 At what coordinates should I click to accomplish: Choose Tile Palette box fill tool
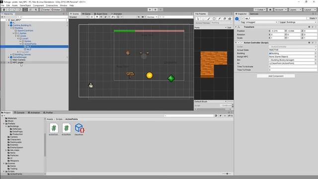[x=214, y=19]
